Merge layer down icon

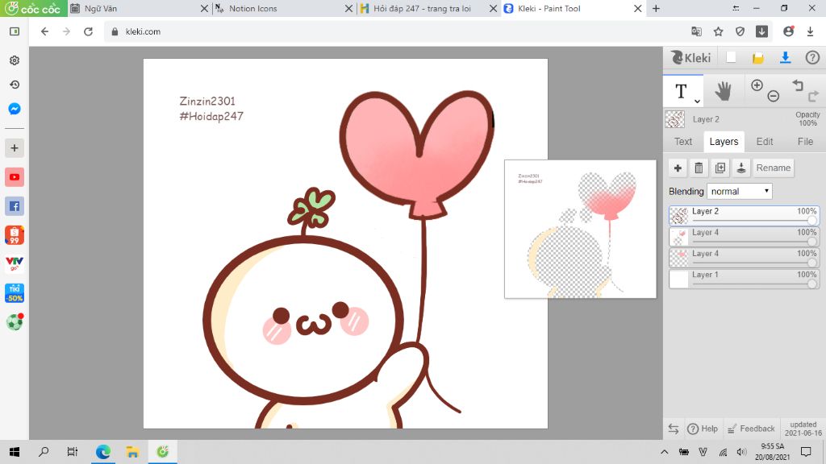(x=741, y=168)
